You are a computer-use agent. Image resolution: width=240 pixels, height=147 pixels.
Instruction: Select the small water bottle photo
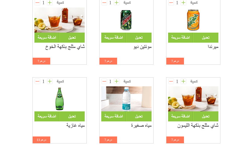click(126, 99)
